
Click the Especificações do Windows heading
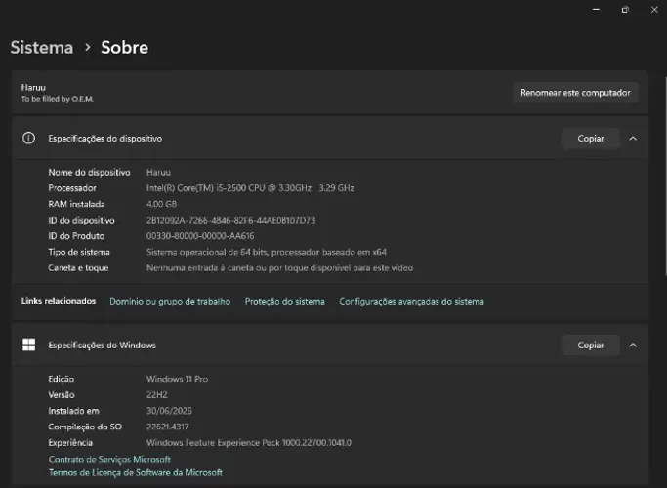103,346
